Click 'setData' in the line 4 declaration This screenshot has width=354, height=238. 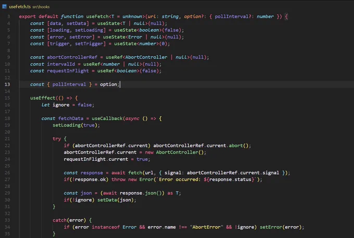pos(77,23)
